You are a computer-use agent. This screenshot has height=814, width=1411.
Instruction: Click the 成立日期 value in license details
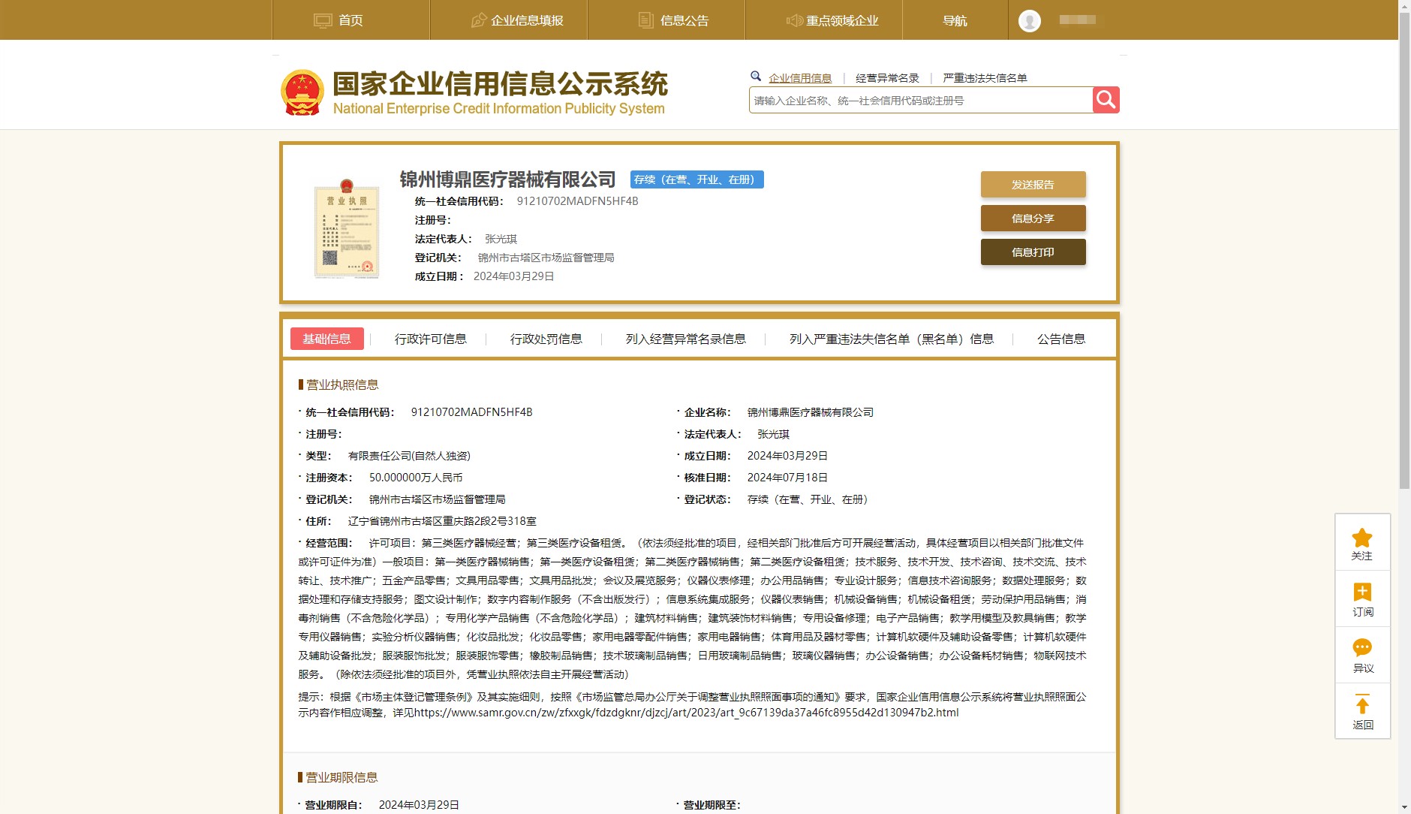tap(787, 456)
